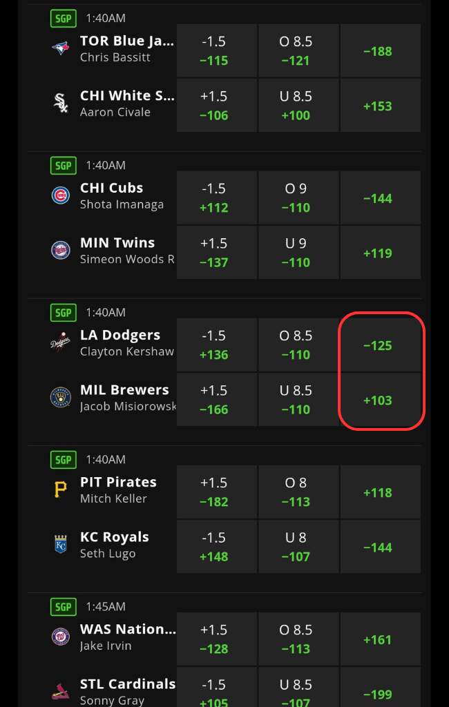This screenshot has width=449, height=707.
Task: Click the Washington Nationals logo
Action: (x=61, y=637)
